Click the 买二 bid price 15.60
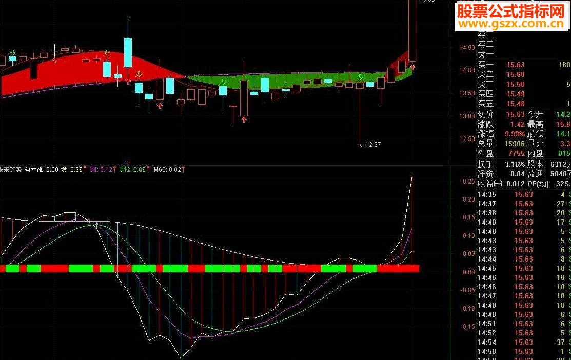 pyautogui.click(x=515, y=75)
